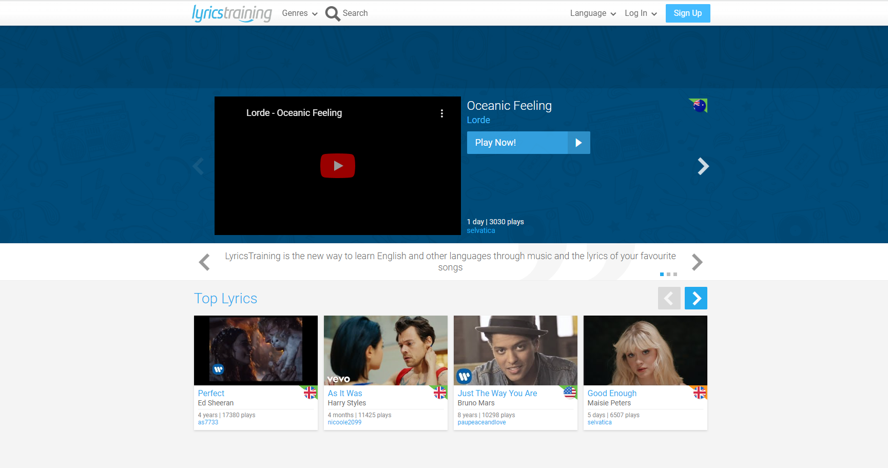Advance the tagline banner with right arrow
Screen dimensions: 888x468
697,262
